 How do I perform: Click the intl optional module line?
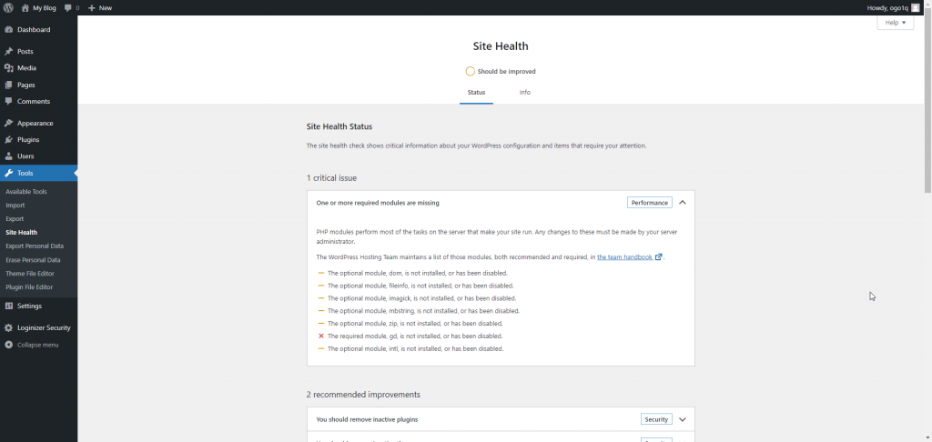click(415, 348)
